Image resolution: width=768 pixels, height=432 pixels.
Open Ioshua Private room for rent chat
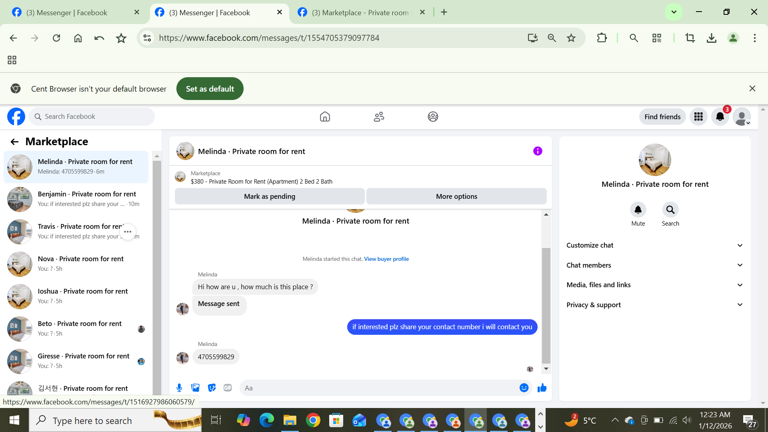click(76, 296)
